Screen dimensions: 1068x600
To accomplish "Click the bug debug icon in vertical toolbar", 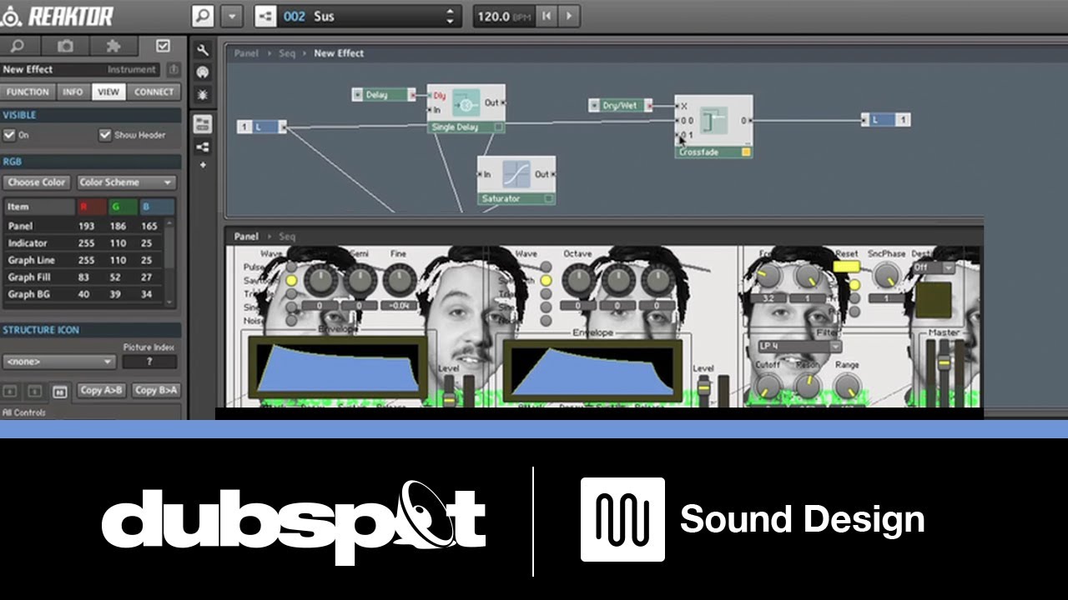I will coord(202,95).
